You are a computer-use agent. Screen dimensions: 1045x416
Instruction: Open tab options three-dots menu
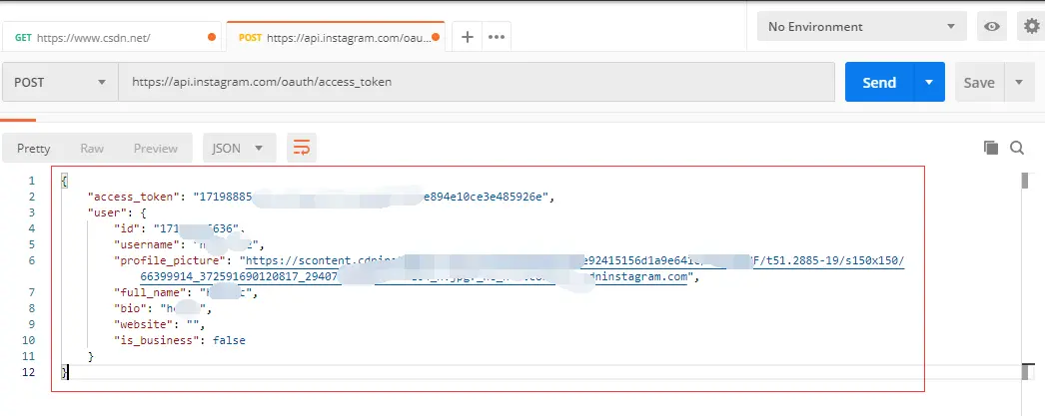(497, 37)
